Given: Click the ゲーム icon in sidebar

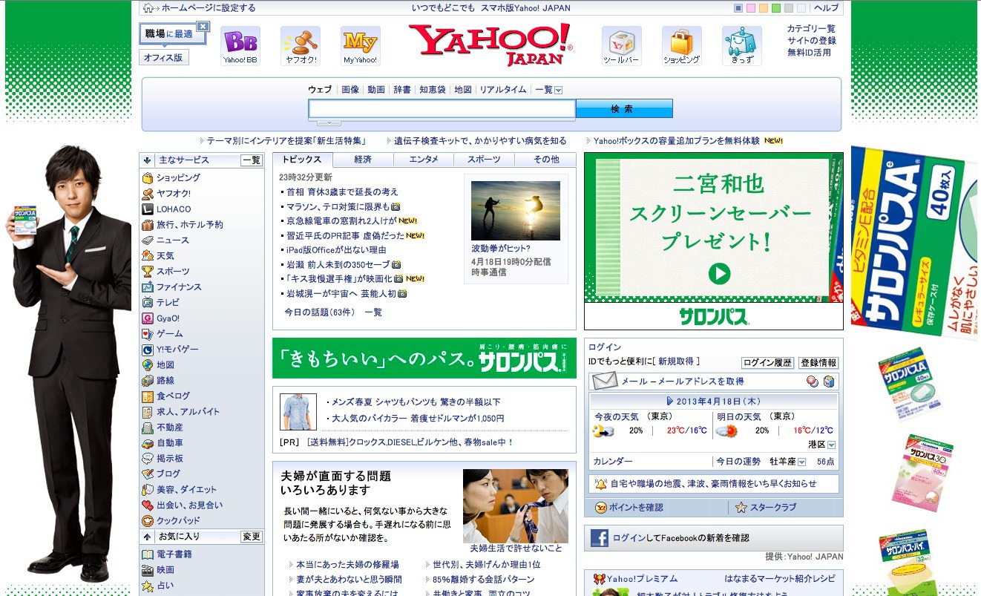Looking at the screenshot, I should click(148, 334).
